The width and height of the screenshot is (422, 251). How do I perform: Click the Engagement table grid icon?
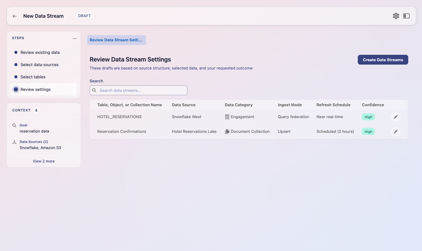coord(227,117)
